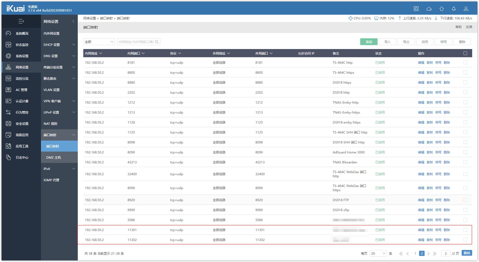Toggle select-all checkbox in table header

click(x=465, y=53)
